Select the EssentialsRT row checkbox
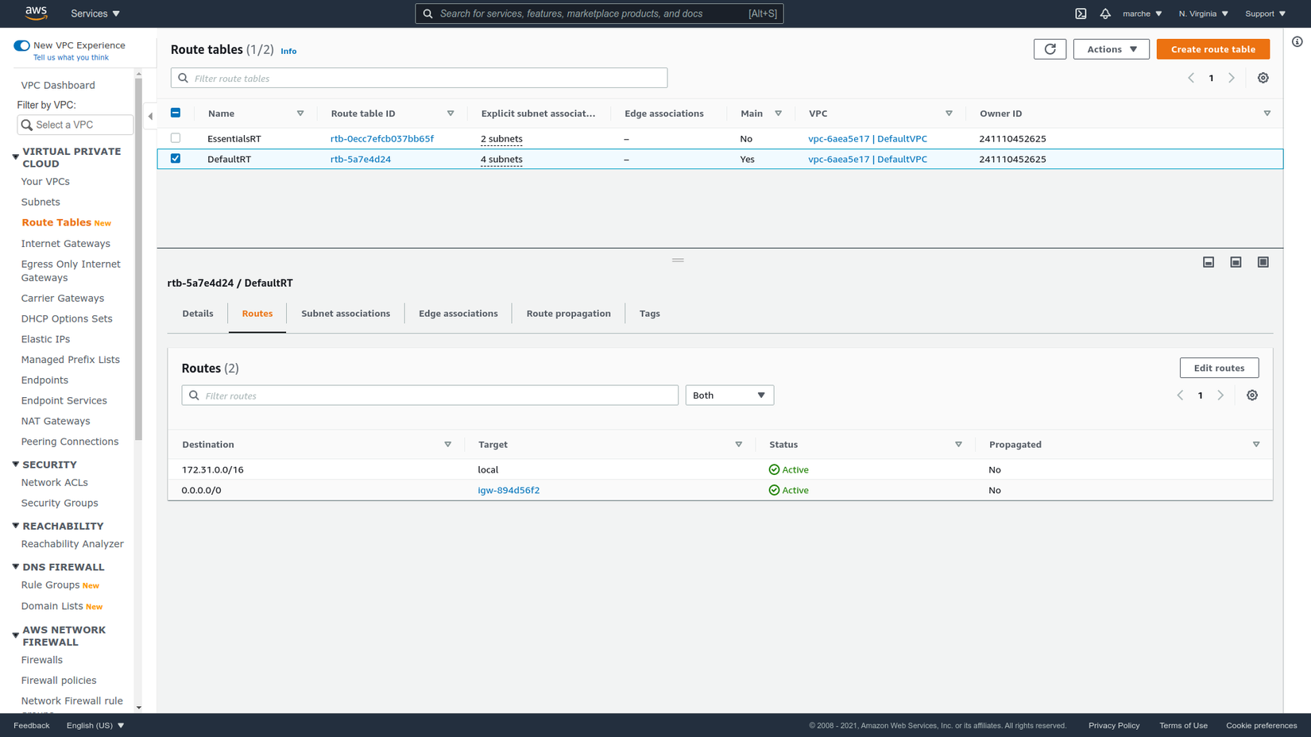The height and width of the screenshot is (737, 1311). pos(176,138)
